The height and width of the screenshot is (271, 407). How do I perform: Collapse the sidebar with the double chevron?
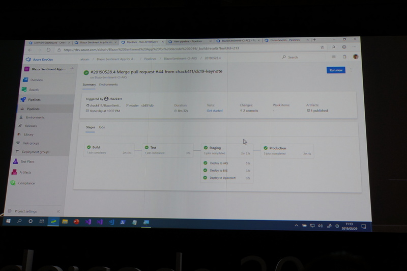point(59,211)
